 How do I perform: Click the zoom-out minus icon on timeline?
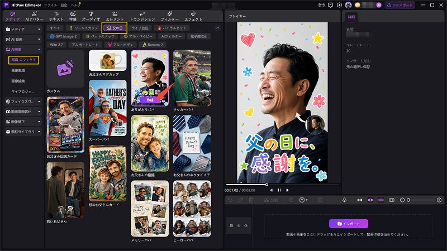[402, 200]
